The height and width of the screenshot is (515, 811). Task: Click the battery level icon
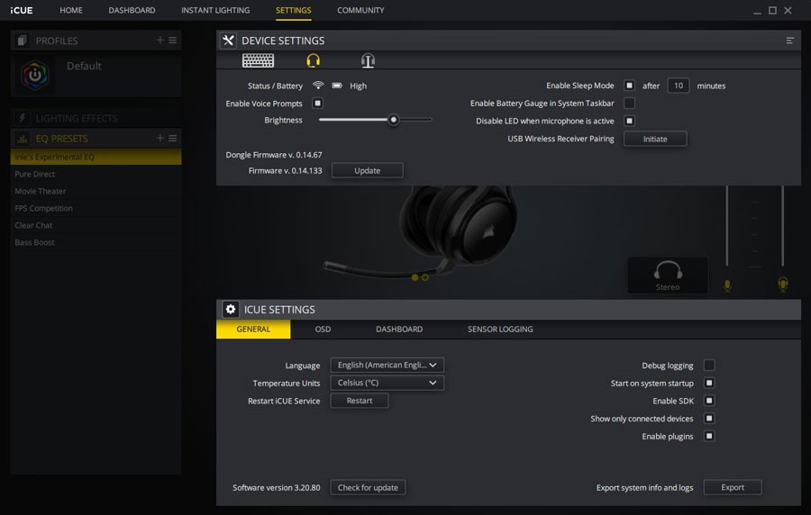pos(337,86)
